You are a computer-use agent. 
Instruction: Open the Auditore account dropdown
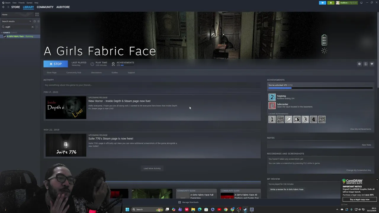(347, 3)
